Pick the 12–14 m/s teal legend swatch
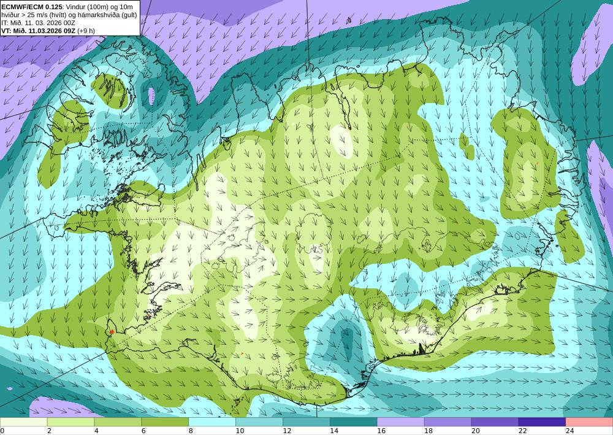Screen dimensions: 613x435 pyautogui.click(x=306, y=422)
